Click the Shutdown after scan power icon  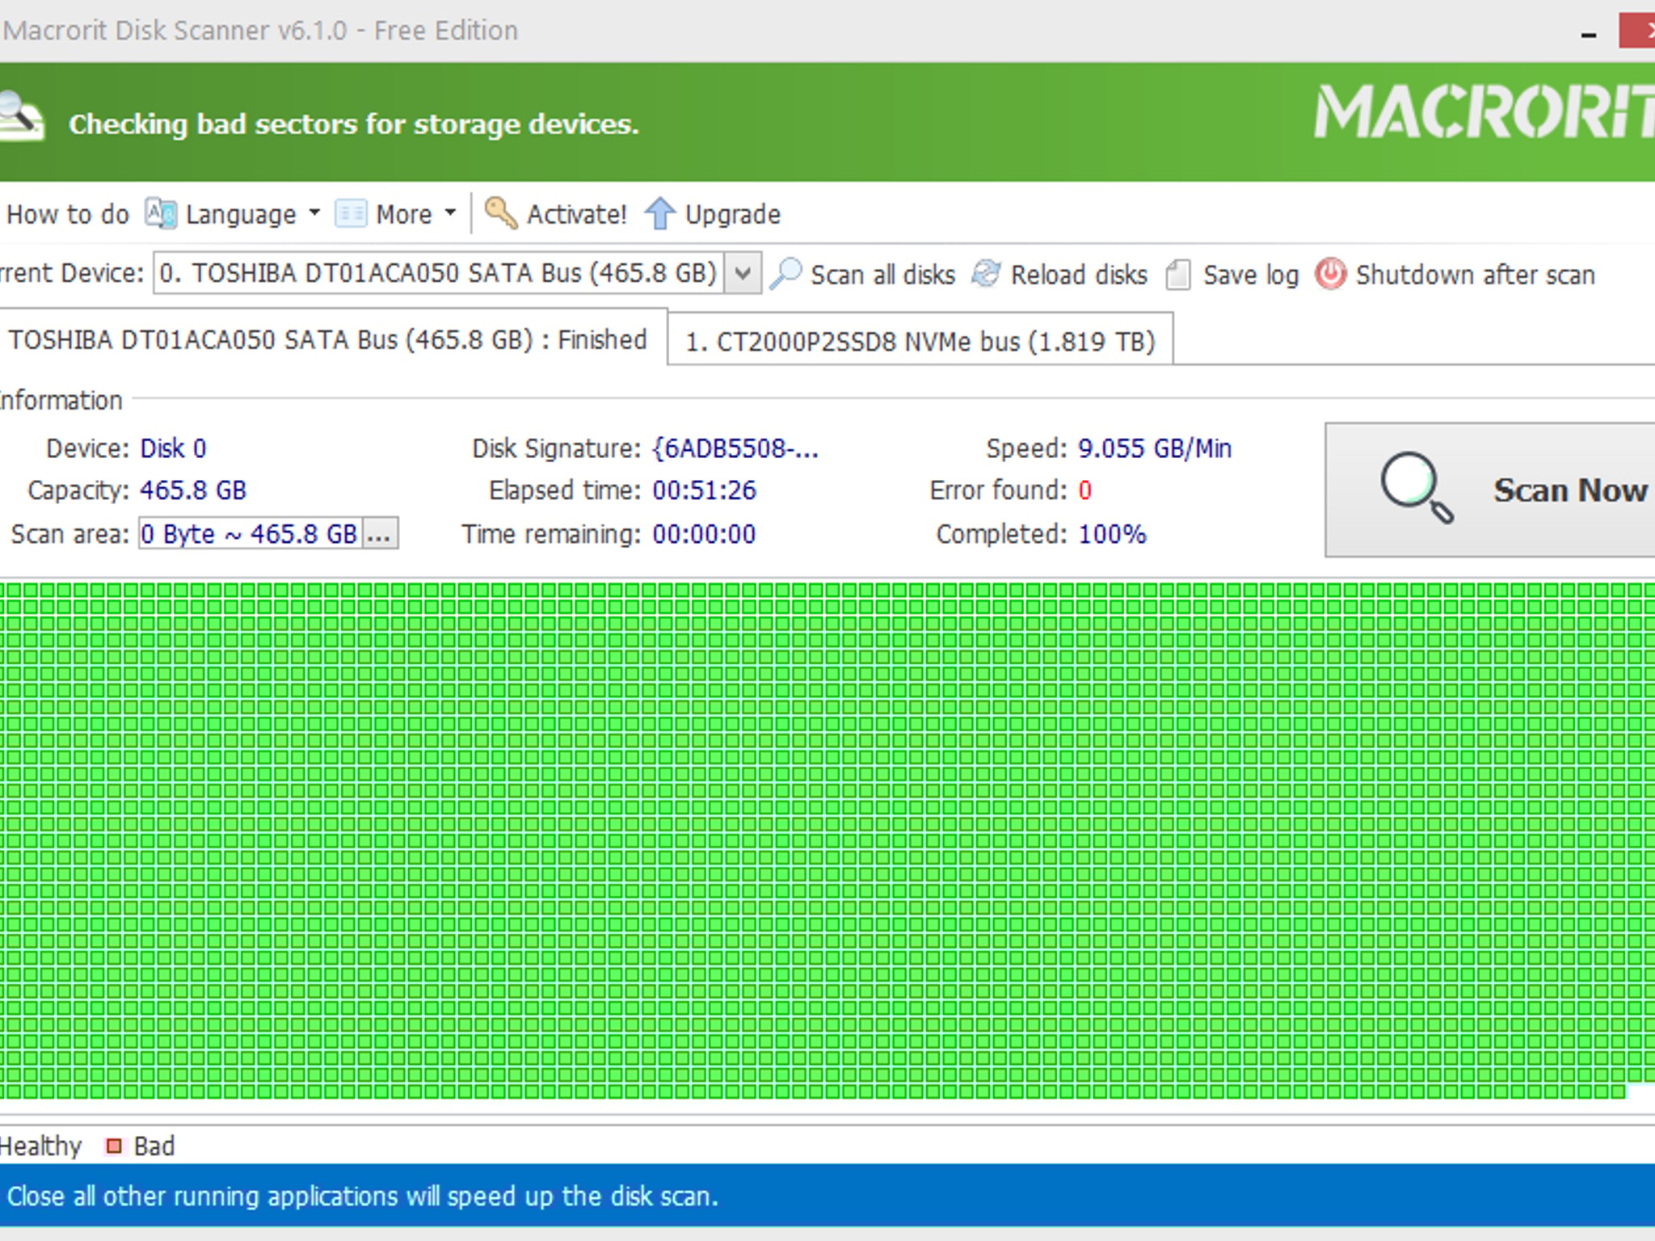tap(1330, 274)
